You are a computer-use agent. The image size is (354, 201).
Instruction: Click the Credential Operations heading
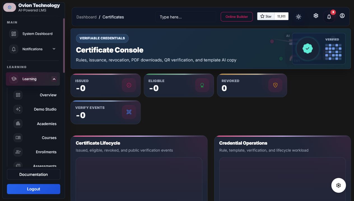(x=243, y=143)
